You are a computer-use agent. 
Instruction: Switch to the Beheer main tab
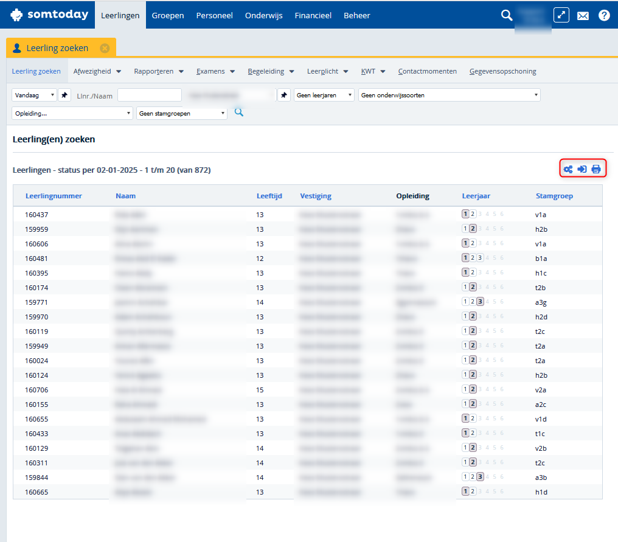coord(356,15)
